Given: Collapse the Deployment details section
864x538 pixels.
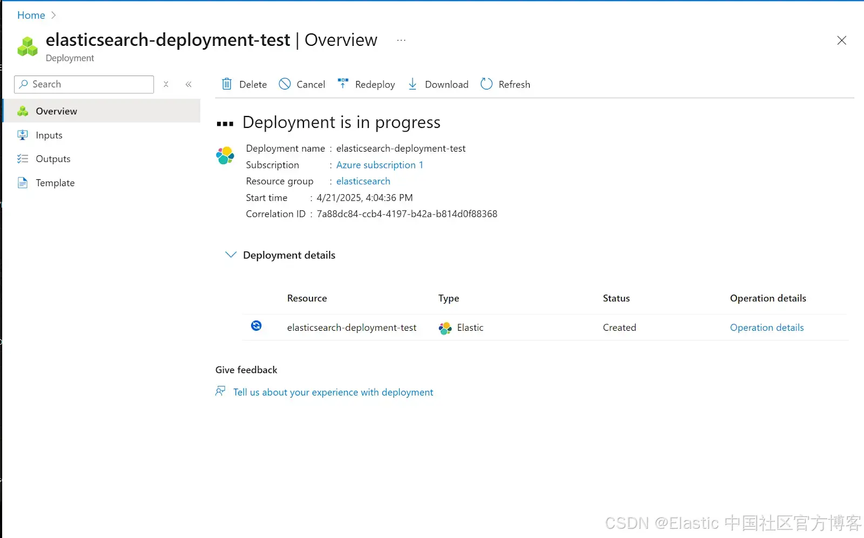Looking at the screenshot, I should [x=231, y=255].
